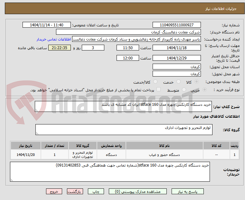This screenshot has height=200, width=245.
Task: Click the شرح کلی نیاز text area
Action: coord(123,106)
